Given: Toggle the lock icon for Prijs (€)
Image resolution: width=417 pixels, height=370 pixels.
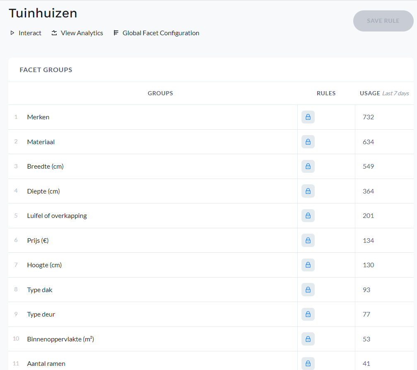Looking at the screenshot, I should point(308,240).
